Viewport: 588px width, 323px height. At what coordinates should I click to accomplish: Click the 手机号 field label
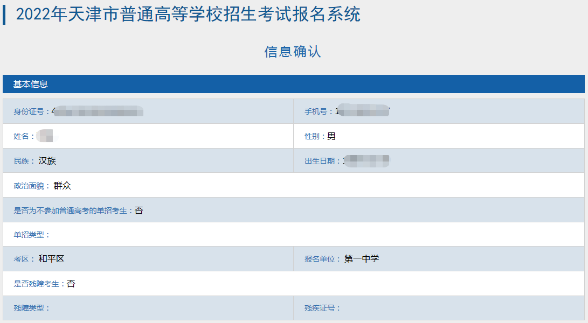click(x=318, y=111)
